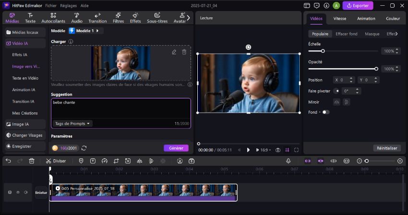Screen dimensions: 408x215
Task: Delete the uploaded image with trash icon
Action: [184, 52]
